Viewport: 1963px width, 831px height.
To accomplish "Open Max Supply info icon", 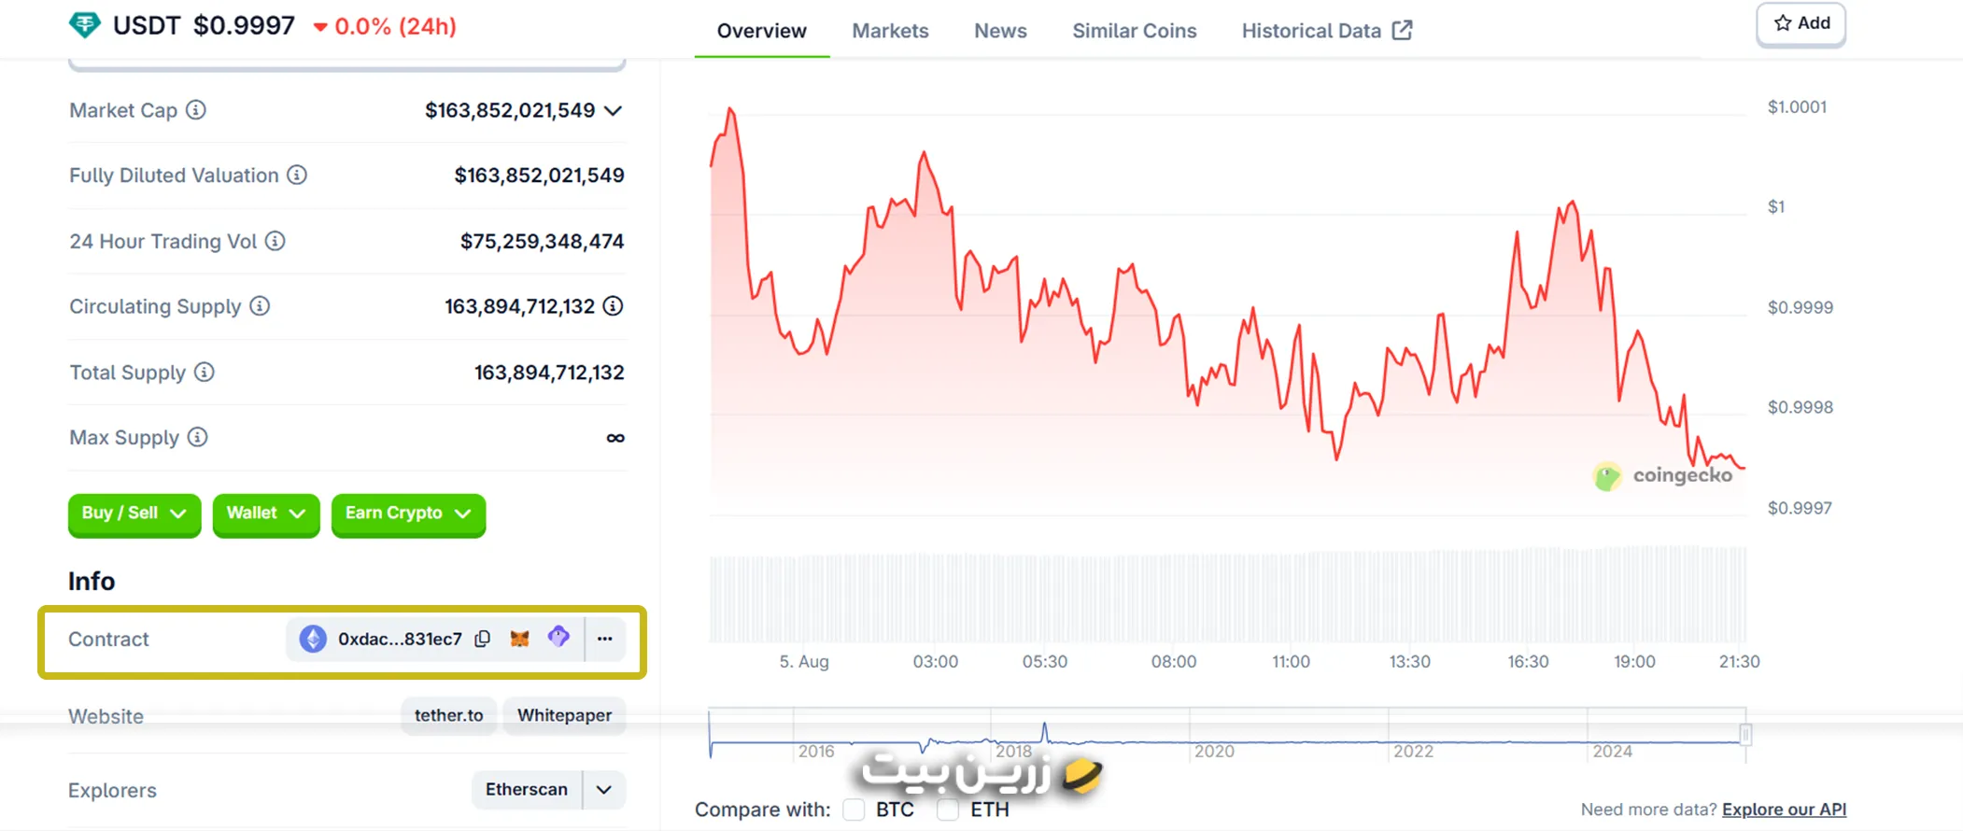I will point(198,437).
